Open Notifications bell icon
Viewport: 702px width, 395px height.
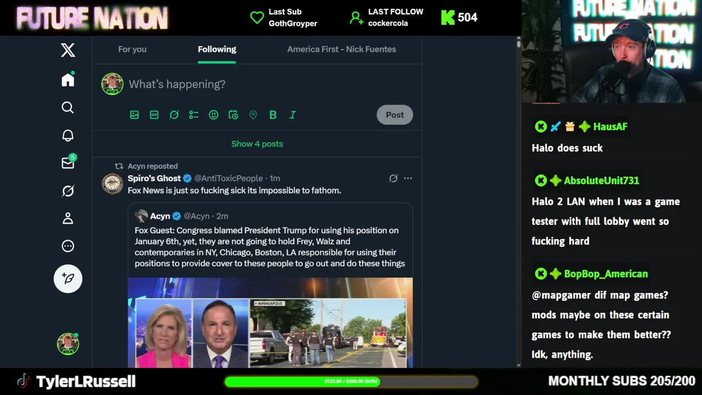click(x=68, y=136)
